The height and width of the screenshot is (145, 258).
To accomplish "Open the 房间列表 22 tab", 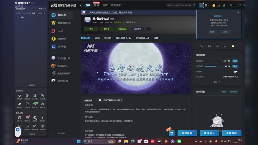I will click(x=142, y=38).
